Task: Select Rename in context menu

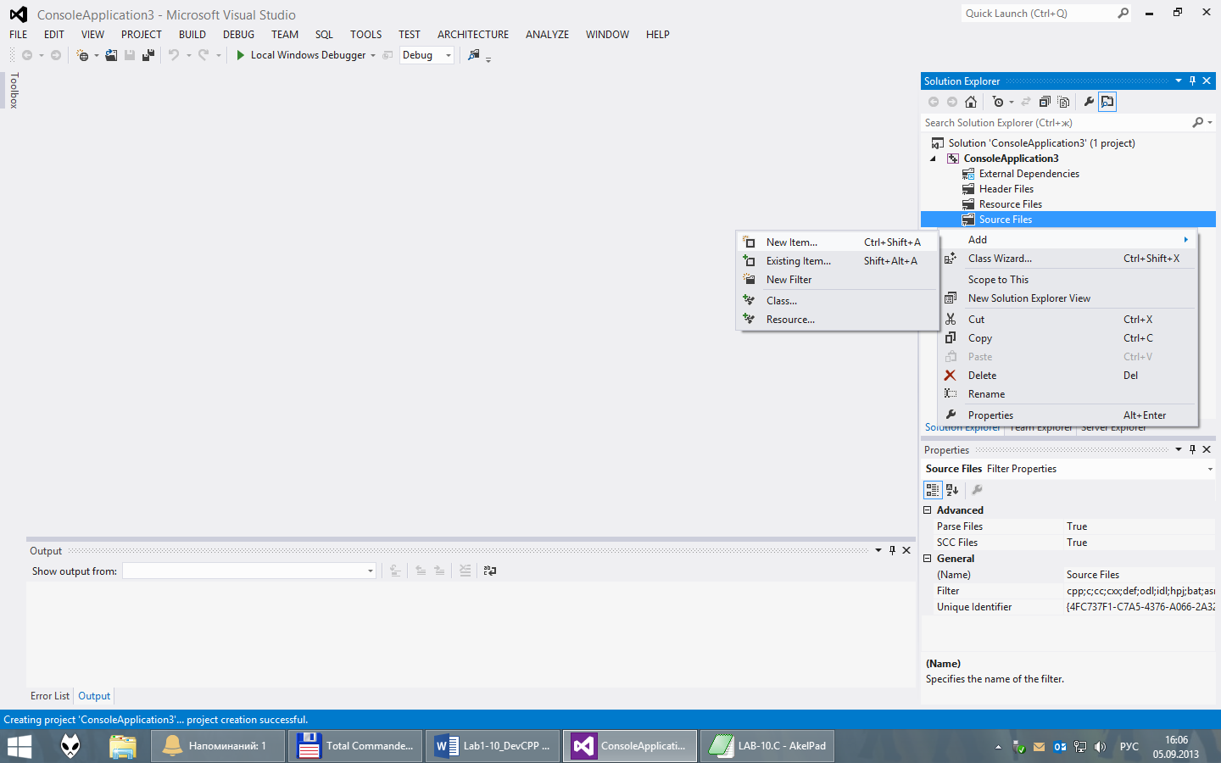Action: (1068, 394)
